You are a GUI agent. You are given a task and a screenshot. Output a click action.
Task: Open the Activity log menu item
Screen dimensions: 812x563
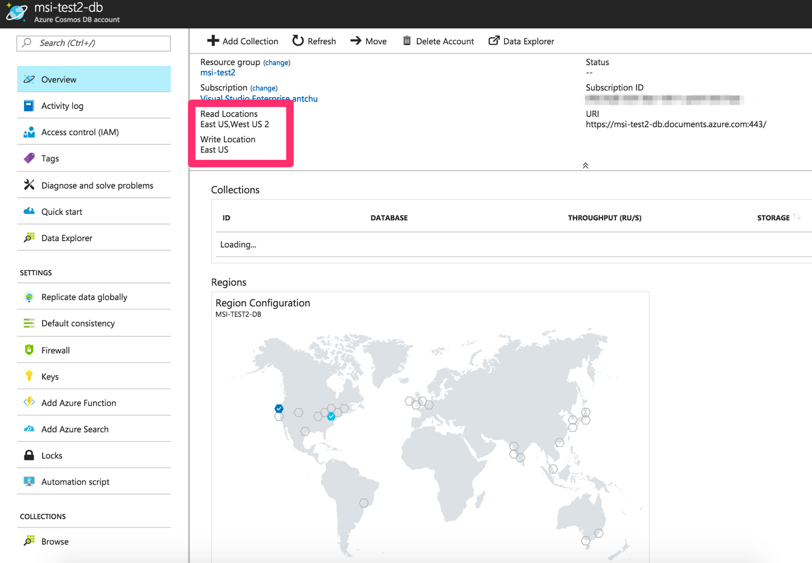pyautogui.click(x=94, y=106)
